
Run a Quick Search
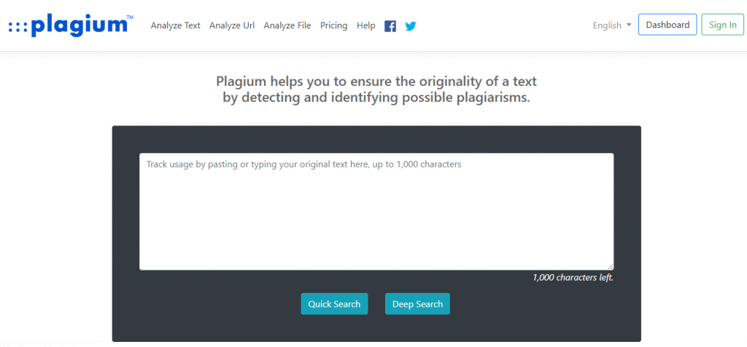(334, 304)
